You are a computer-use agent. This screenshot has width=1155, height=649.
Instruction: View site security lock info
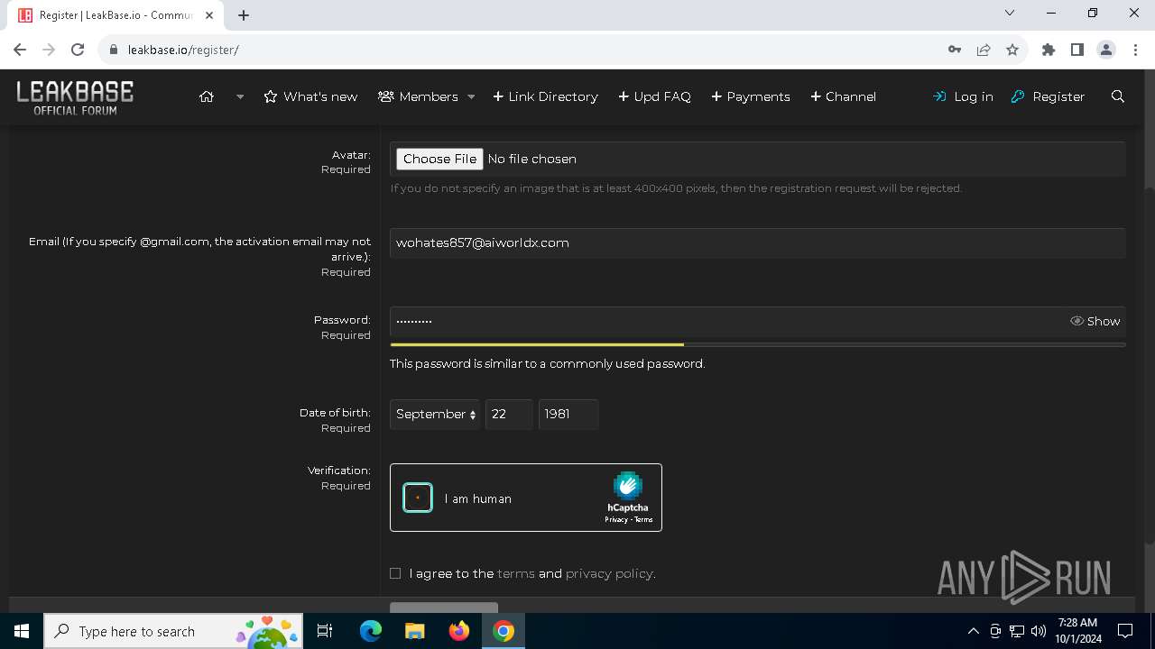click(x=114, y=50)
